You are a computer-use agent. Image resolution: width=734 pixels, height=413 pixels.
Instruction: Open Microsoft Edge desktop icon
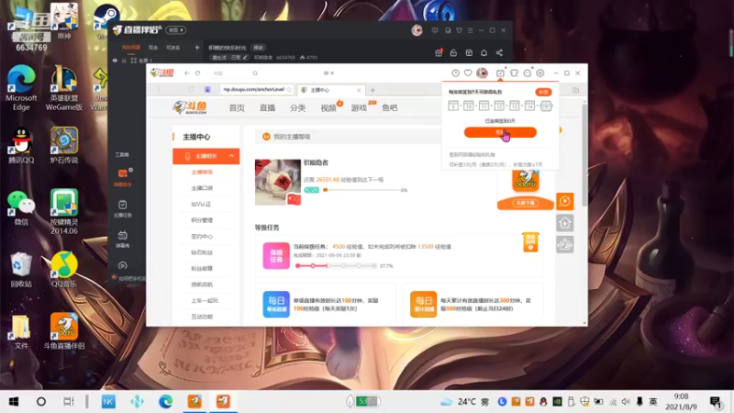click(x=21, y=88)
